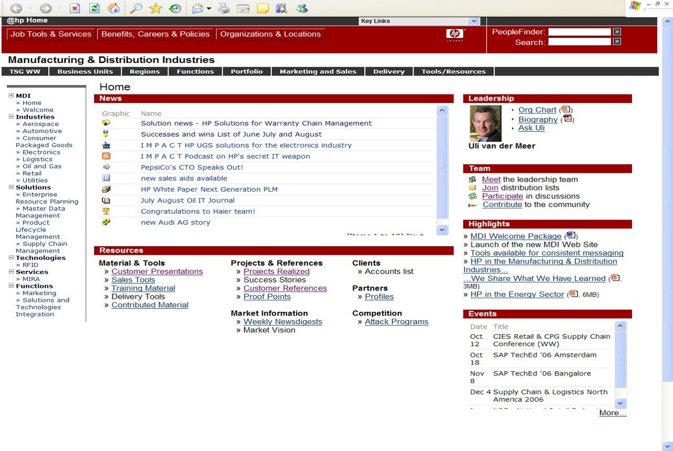This screenshot has height=451, width=673.
Task: Go to the browser Home page icon
Action: (113, 8)
